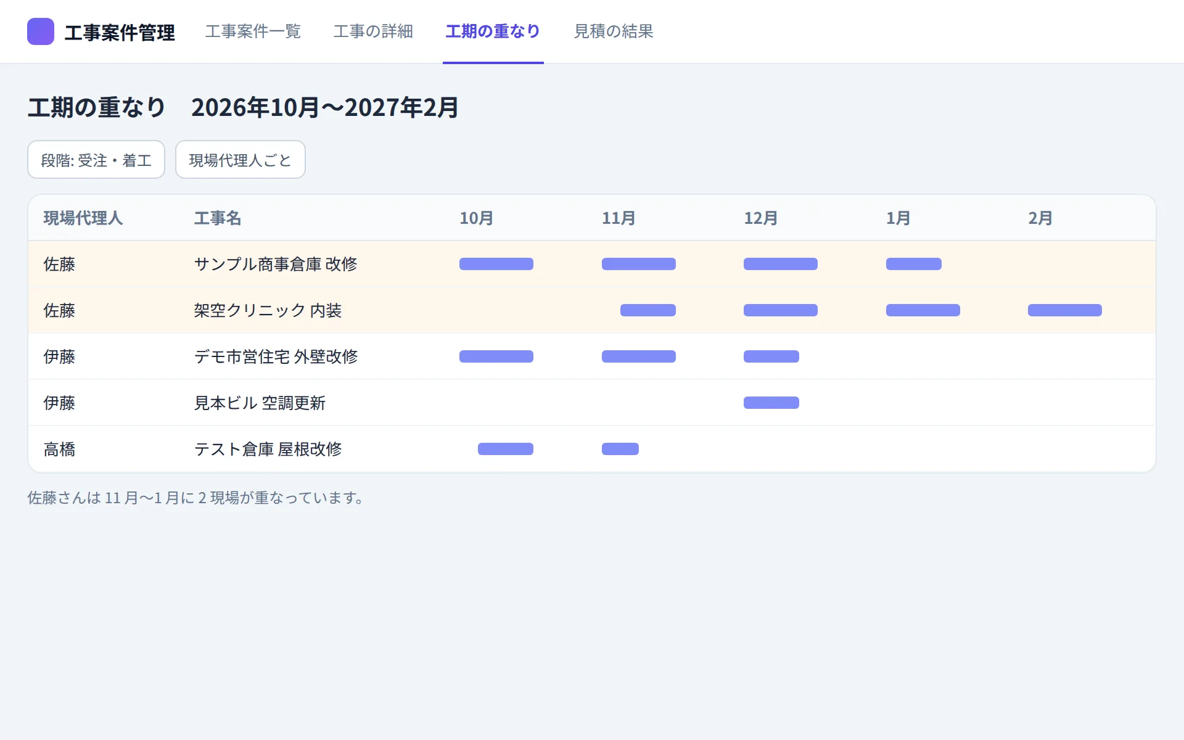
Task: Click the purple app logo icon
Action: click(x=41, y=31)
